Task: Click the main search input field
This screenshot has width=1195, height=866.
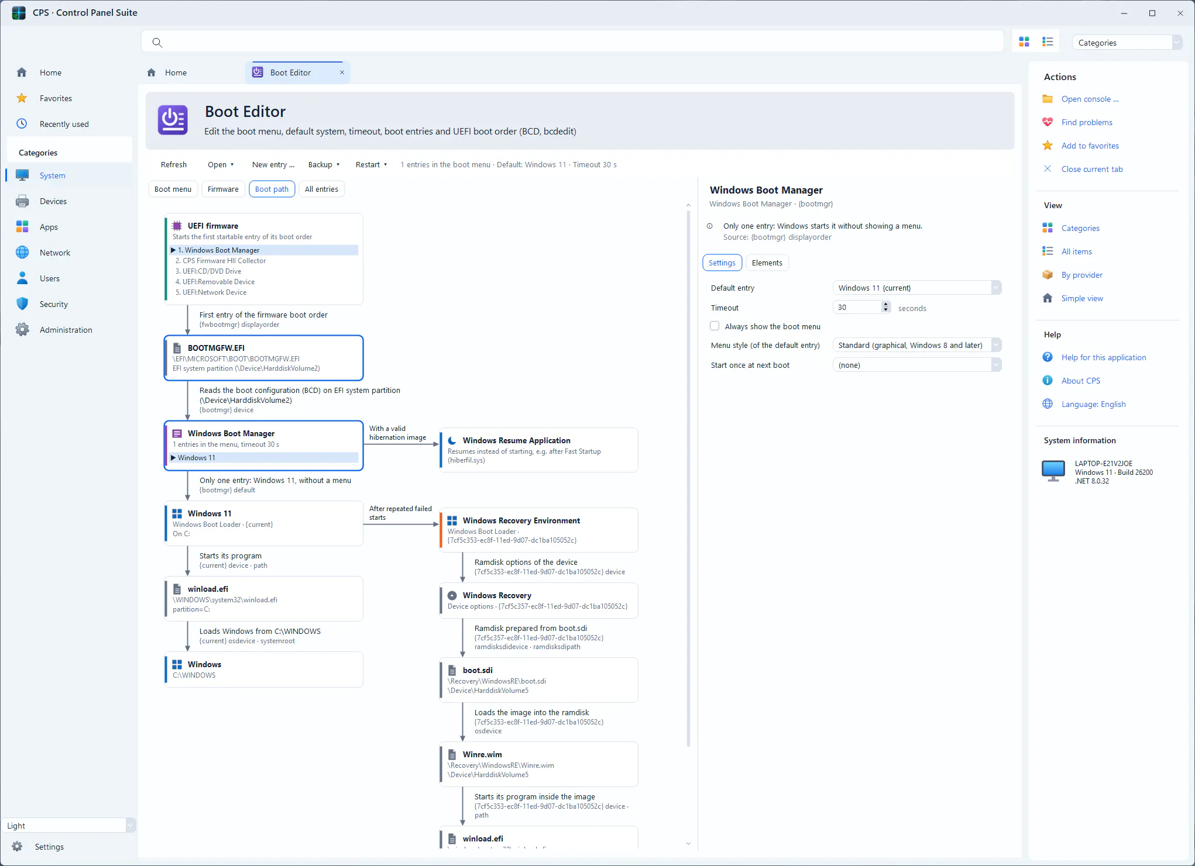Action: pyautogui.click(x=572, y=42)
